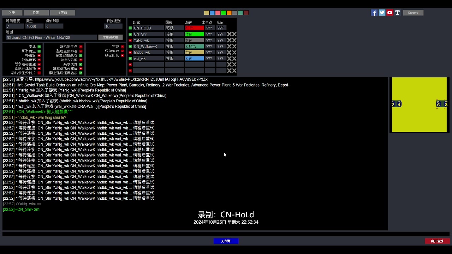This screenshot has height=254, width=452.
Task: Toggle the 修复已知BUG checkbox
Action: point(81,55)
